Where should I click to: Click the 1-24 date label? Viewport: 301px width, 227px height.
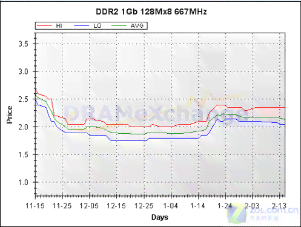(x=225, y=206)
